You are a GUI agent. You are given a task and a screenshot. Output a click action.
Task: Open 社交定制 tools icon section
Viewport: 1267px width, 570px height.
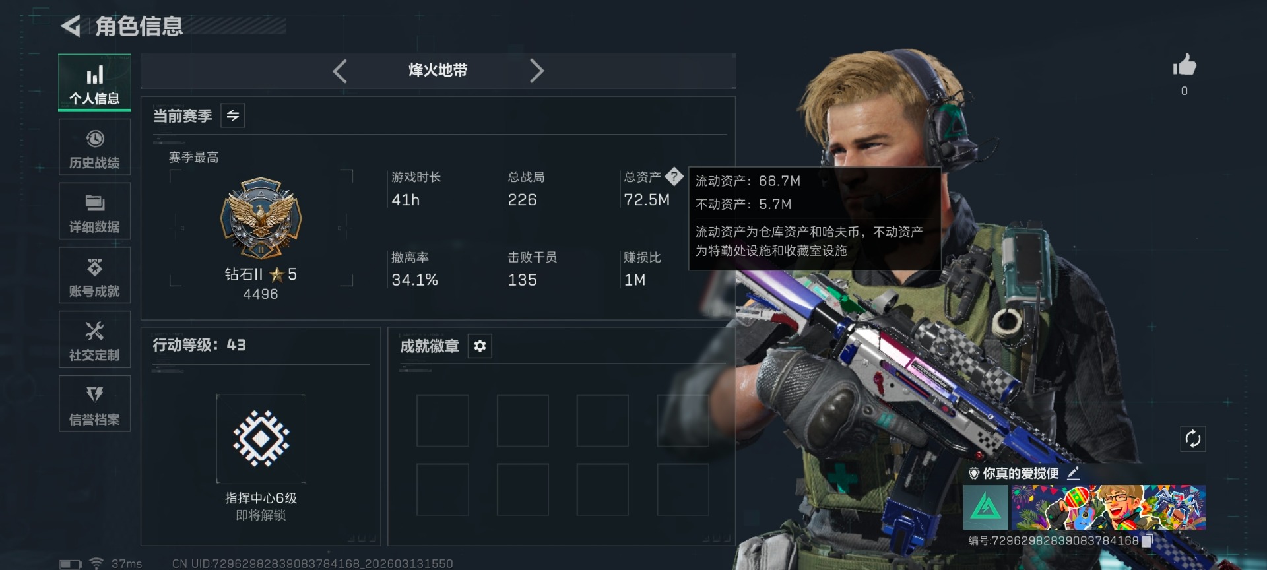pyautogui.click(x=94, y=340)
